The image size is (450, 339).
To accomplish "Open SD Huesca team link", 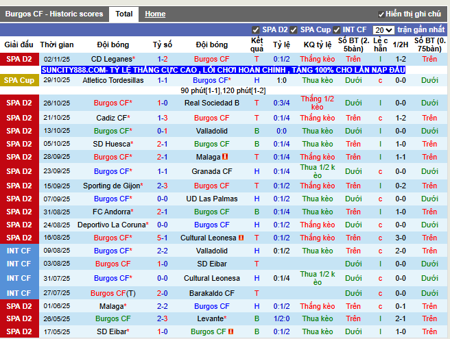I will (113, 144).
